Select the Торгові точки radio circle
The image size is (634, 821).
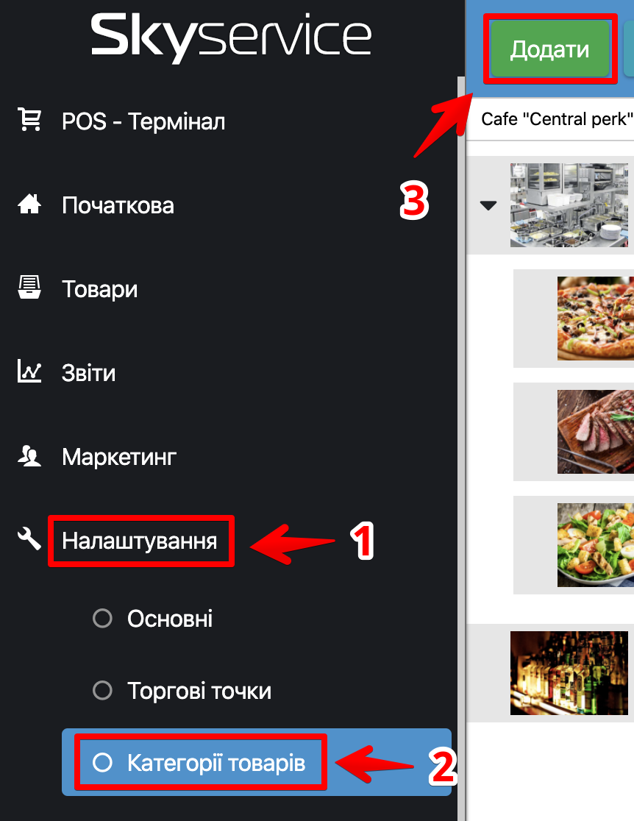tap(103, 690)
